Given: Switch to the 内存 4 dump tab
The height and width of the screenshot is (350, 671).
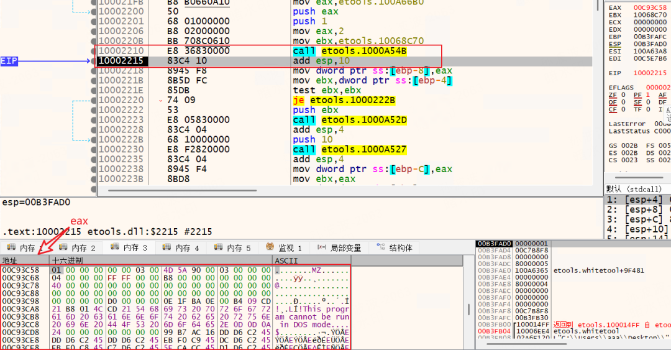Looking at the screenshot, I should tap(181, 247).
